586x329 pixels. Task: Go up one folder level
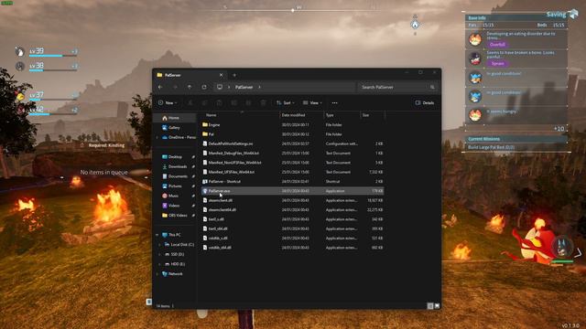pos(190,87)
